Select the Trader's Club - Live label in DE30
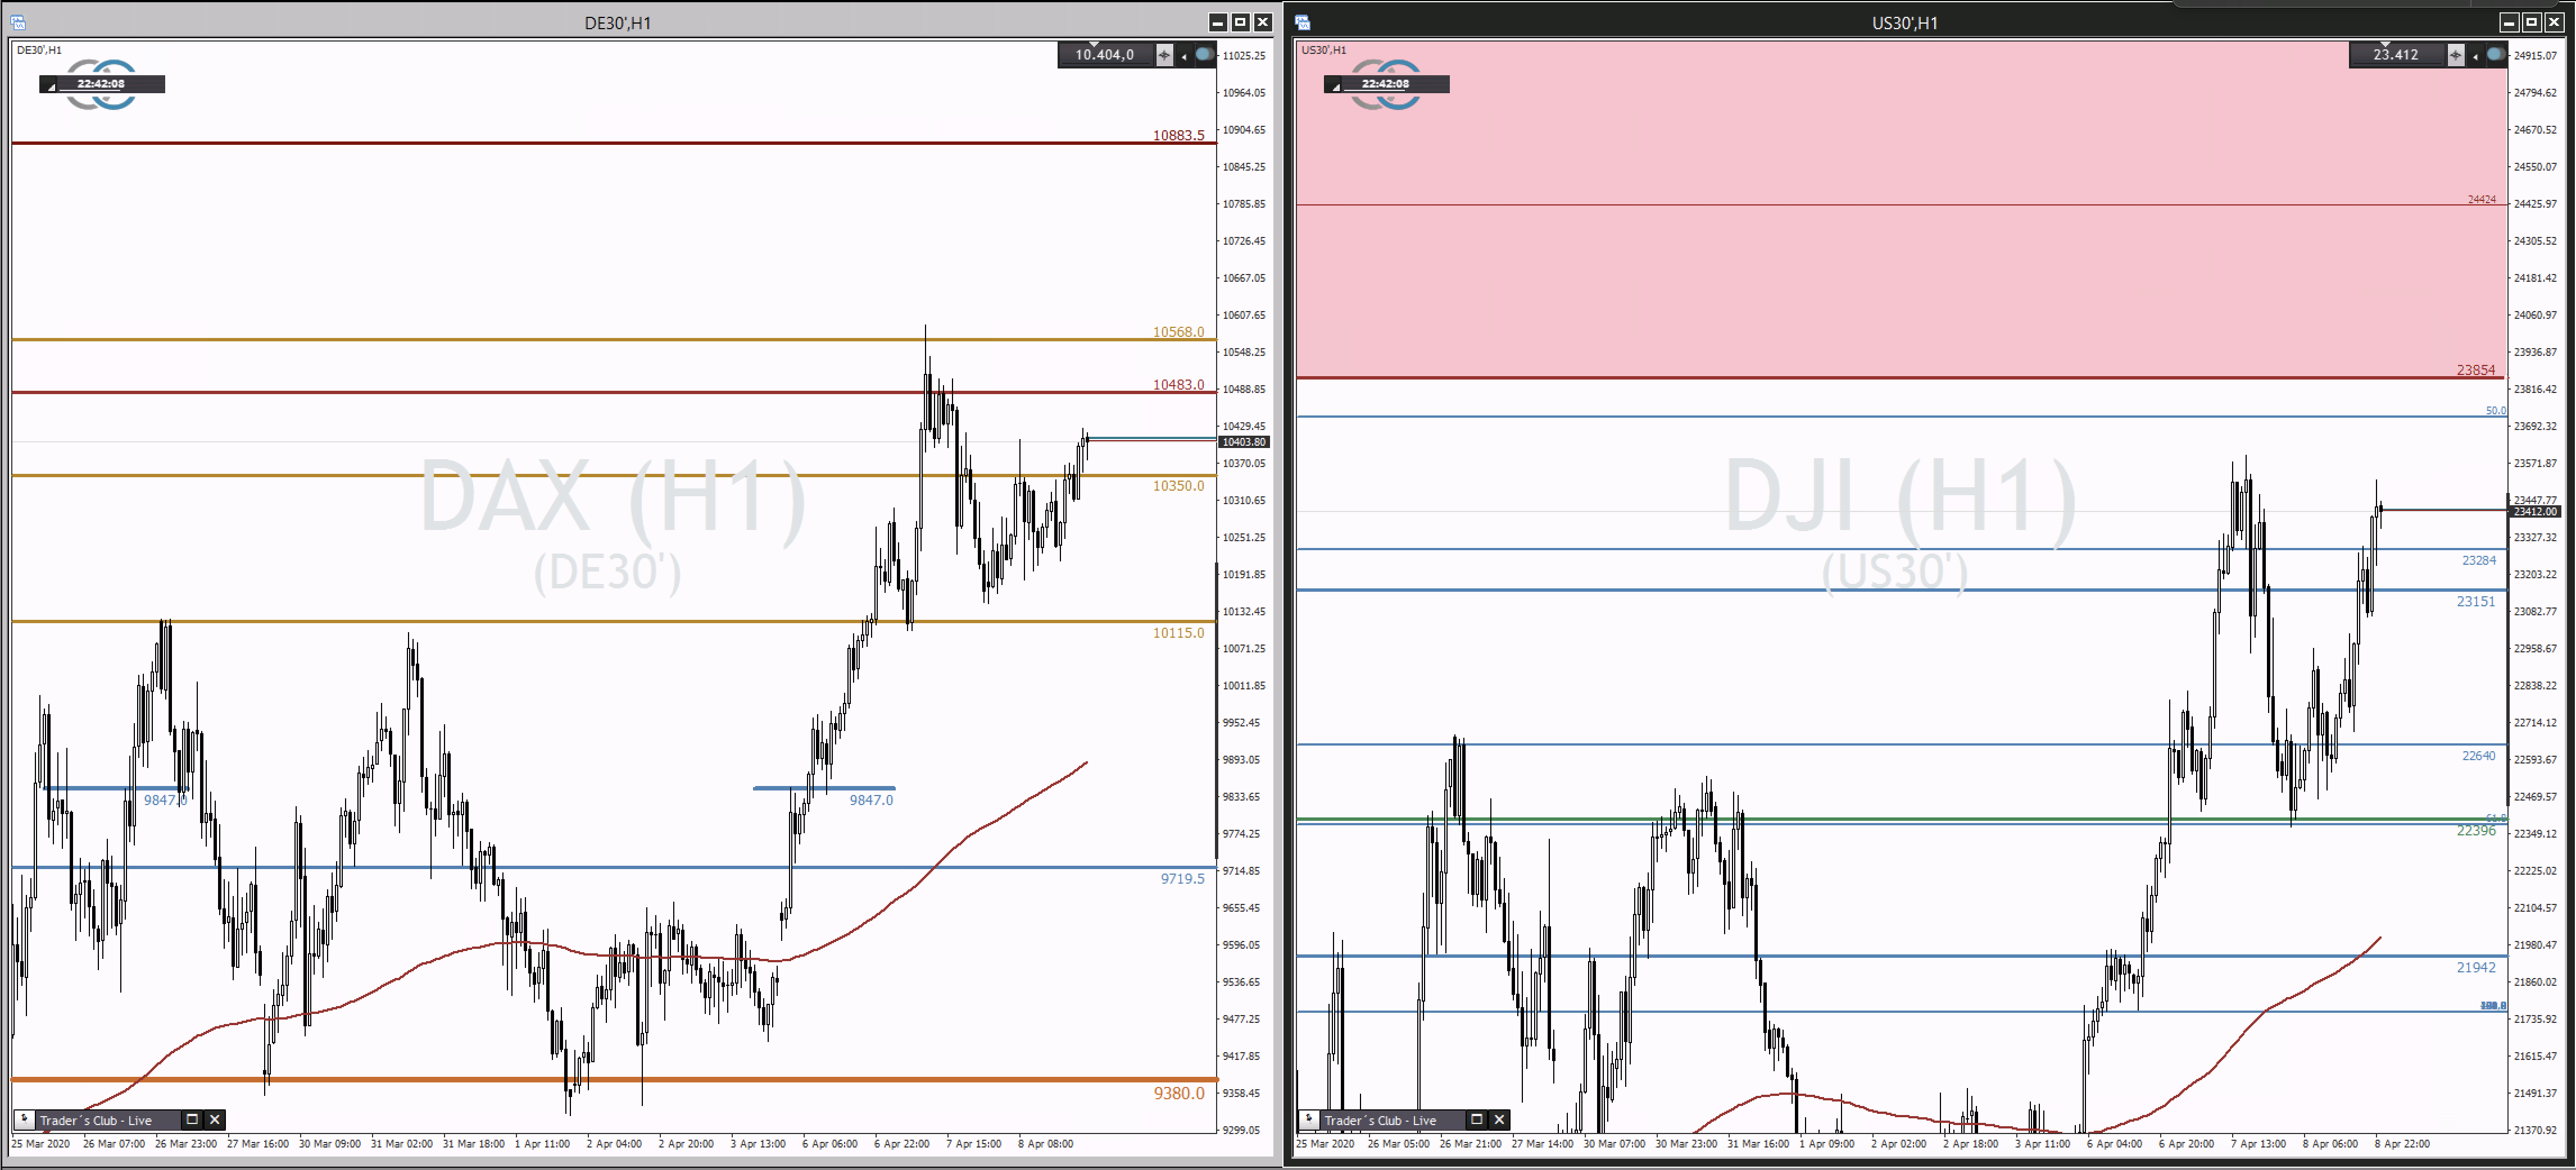Viewport: 2576px width, 1170px height. (96, 1120)
